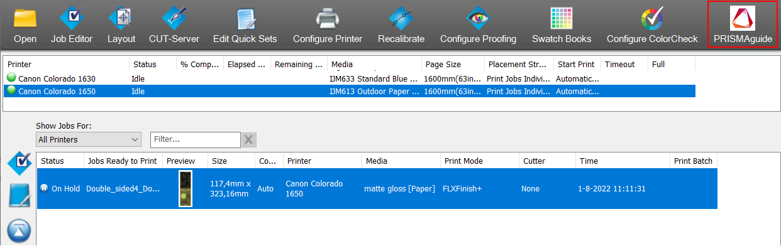Open Configure ColorCheck
This screenshot has height=246, width=781.
coord(652,25)
